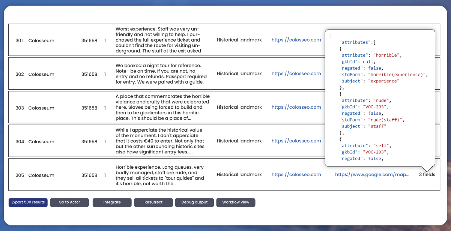
Task: Open the google.com/map link in row 305
Action: point(372,174)
